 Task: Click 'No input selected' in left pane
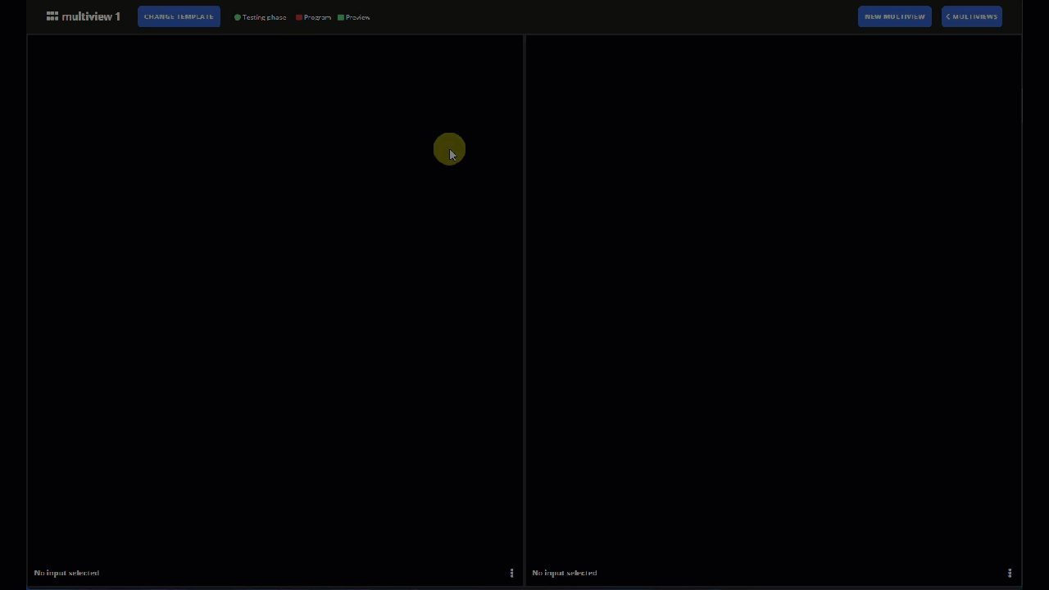[x=66, y=573]
